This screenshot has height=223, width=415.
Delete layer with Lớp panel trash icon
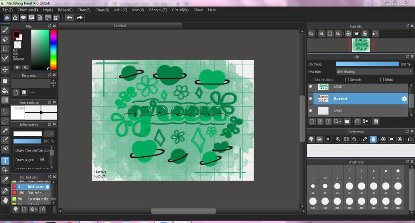pos(376,121)
